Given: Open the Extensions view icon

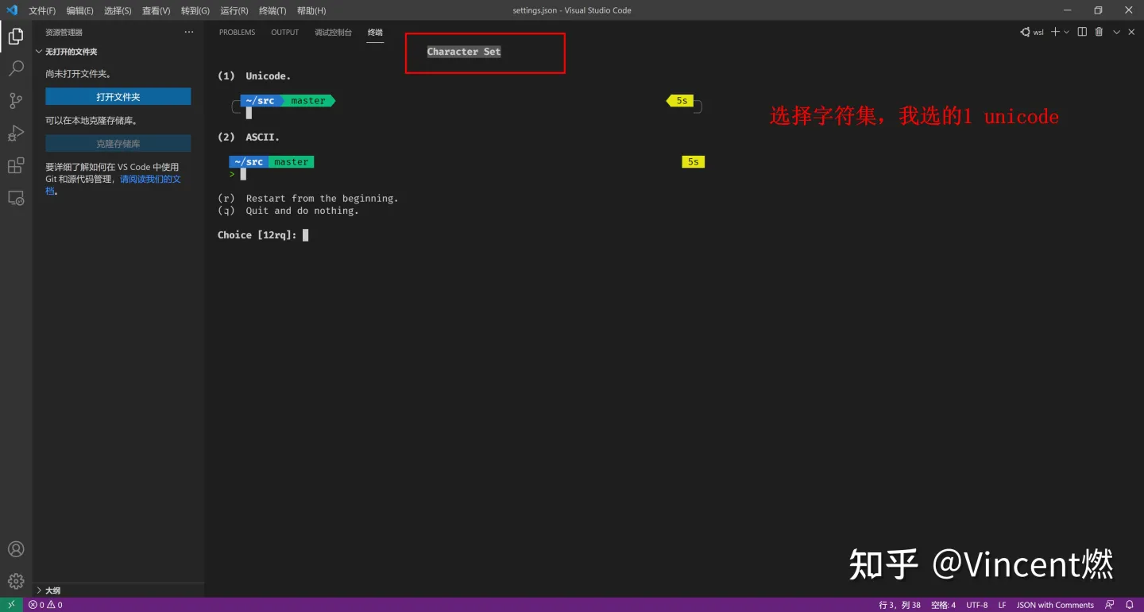Looking at the screenshot, I should pyautogui.click(x=16, y=165).
